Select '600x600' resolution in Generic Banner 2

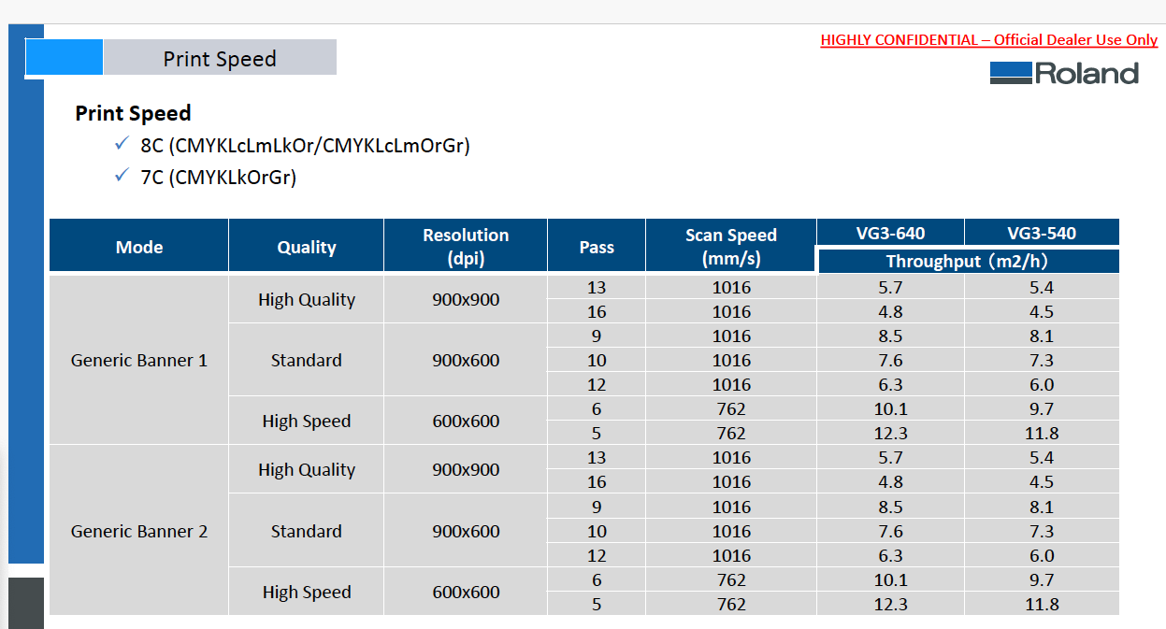click(x=466, y=592)
